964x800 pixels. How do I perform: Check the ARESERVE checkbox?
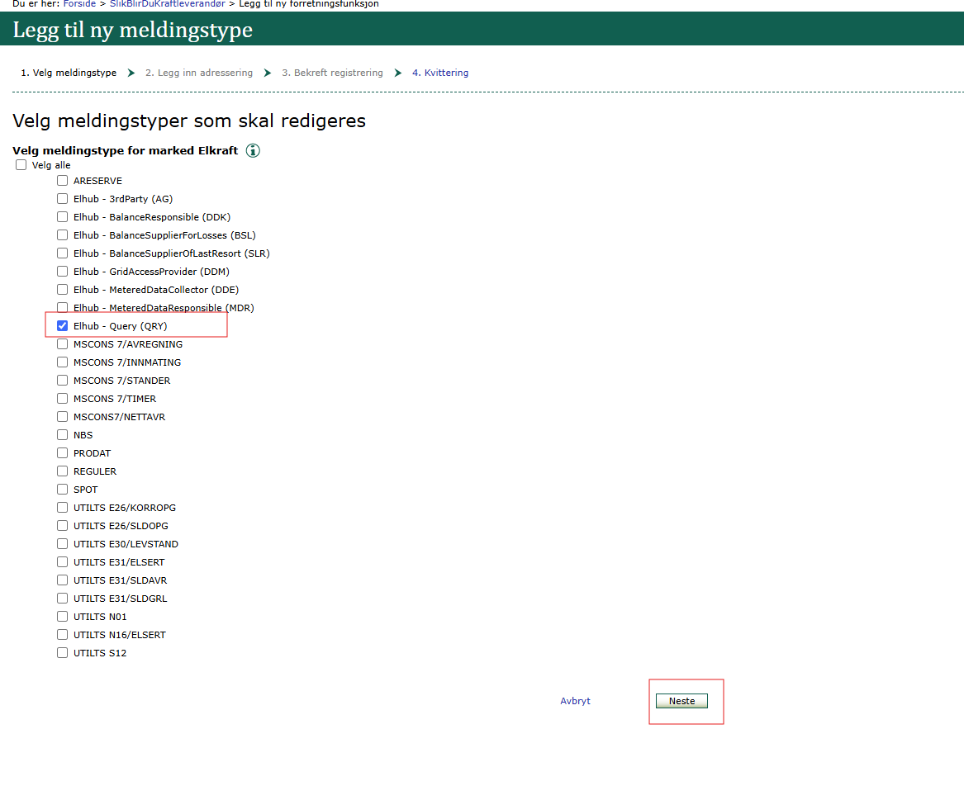click(62, 181)
